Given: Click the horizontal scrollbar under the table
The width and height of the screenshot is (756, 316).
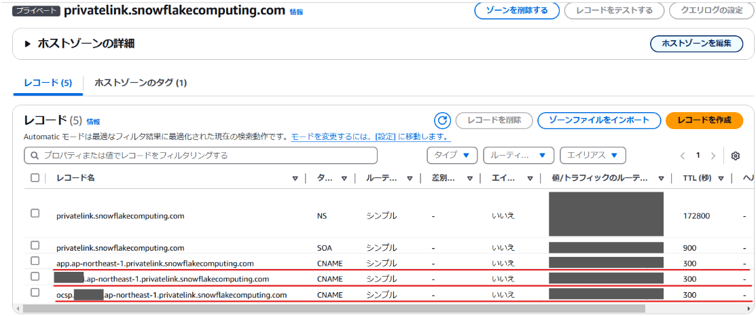Looking at the screenshot, I should (333, 308).
